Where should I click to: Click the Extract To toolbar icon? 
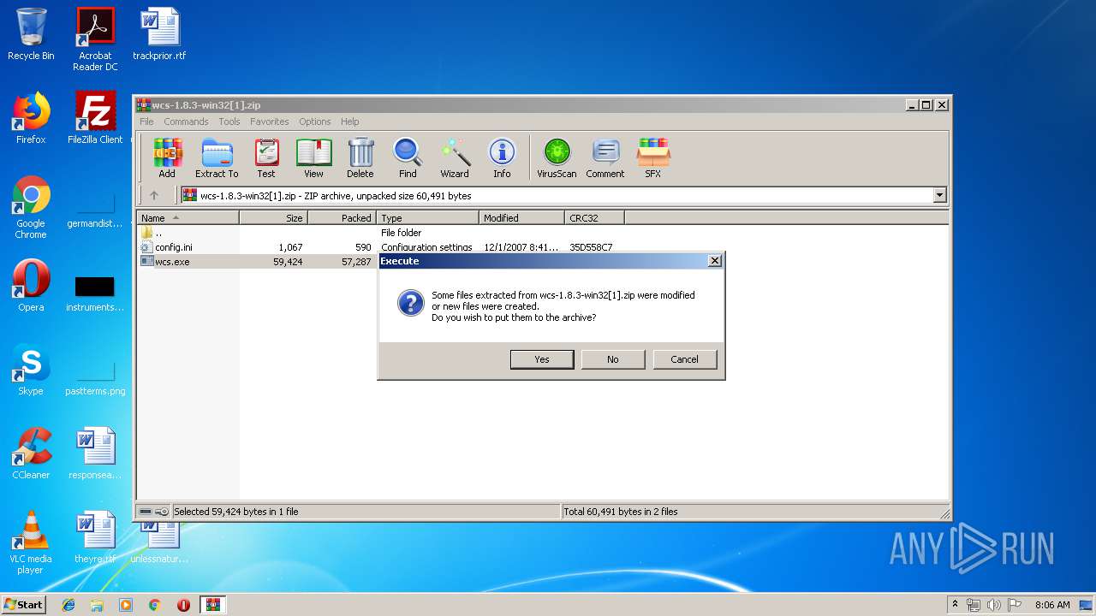[x=217, y=158]
